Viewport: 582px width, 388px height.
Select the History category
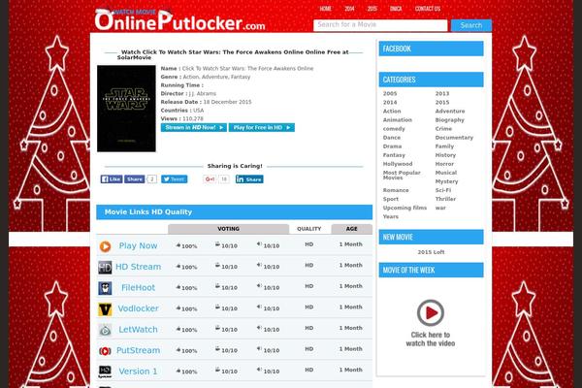(445, 155)
